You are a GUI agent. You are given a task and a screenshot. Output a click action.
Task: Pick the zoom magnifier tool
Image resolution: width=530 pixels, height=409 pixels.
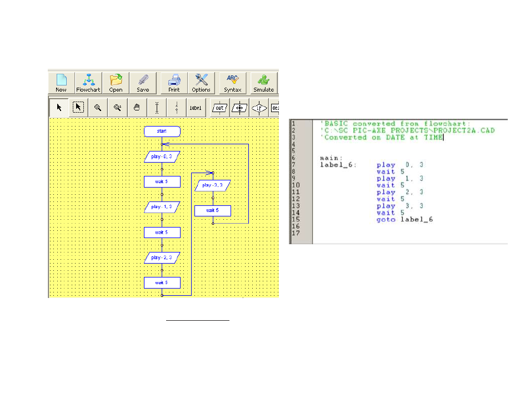click(98, 108)
